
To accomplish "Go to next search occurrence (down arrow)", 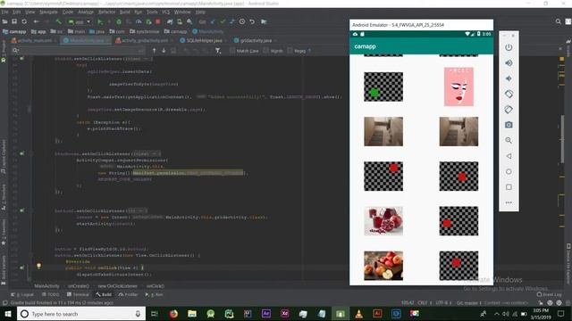I will click(x=164, y=51).
